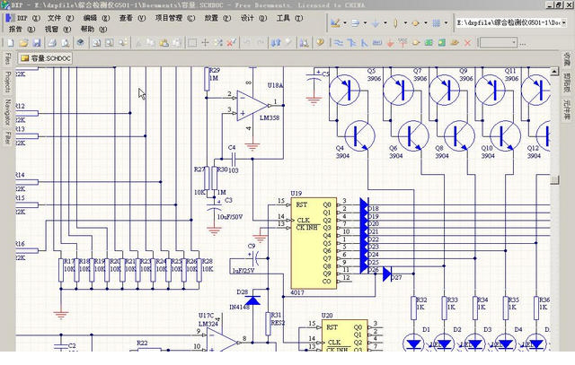Screen dimensions: 575x365
Task: Select the U19 4017 counter chip
Action: (x=314, y=243)
